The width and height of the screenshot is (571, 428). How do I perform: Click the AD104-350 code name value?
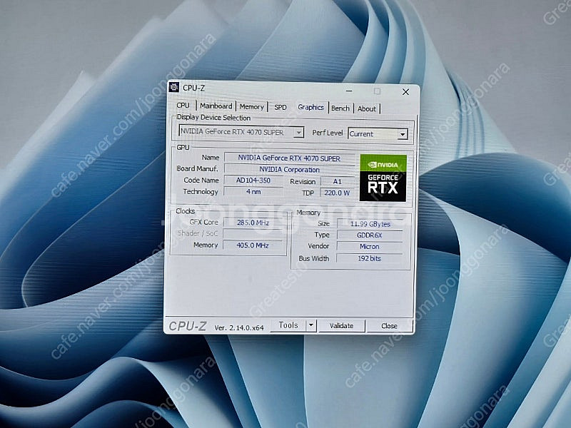click(253, 180)
